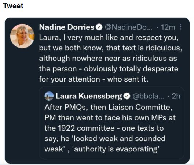Click the text 'the 1922 committee - one texts to'
This screenshot has width=194, height=165.
(x=104, y=128)
